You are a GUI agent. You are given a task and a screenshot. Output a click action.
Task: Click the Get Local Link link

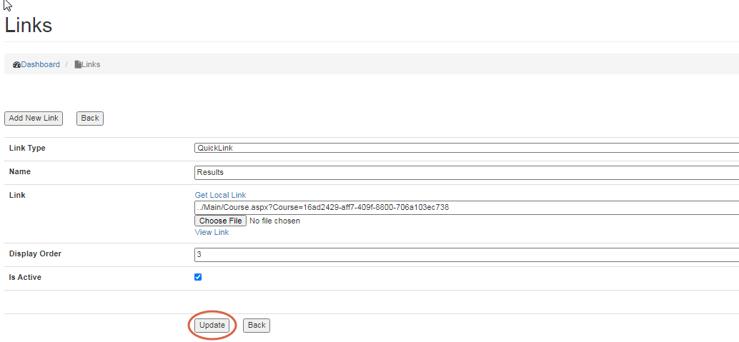220,195
